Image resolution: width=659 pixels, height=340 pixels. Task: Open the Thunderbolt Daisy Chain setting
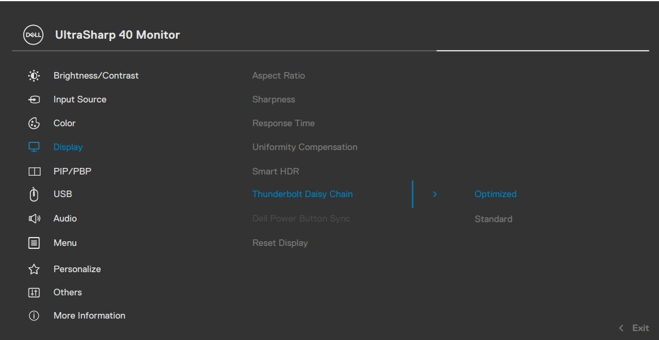(302, 194)
